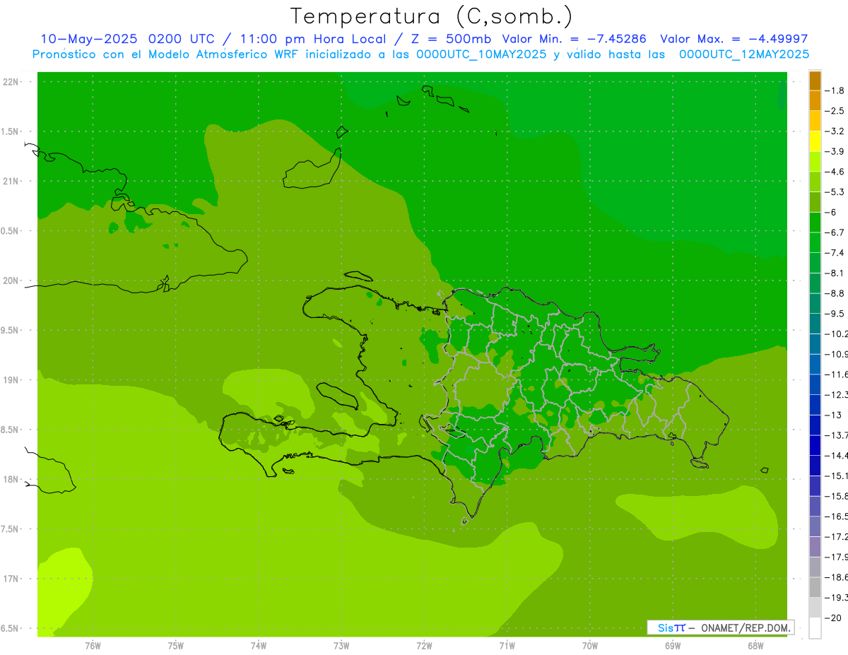
Task: Pick the white legend swatch below -20
Action: click(815, 628)
